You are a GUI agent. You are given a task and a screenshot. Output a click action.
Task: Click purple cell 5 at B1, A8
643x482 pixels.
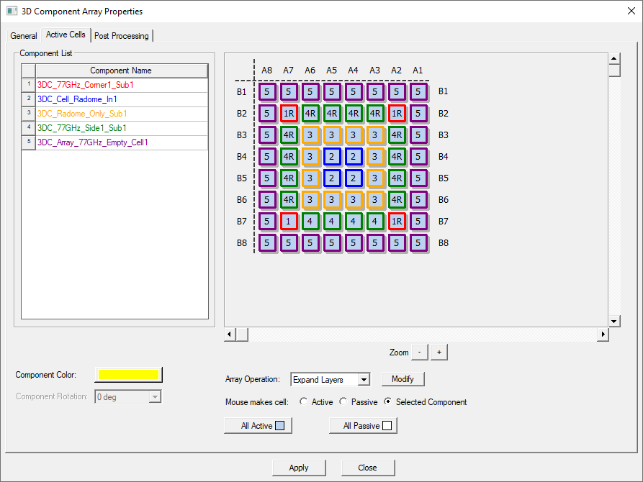[x=267, y=92]
